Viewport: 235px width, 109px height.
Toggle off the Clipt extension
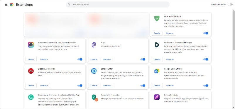tap(143, 59)
